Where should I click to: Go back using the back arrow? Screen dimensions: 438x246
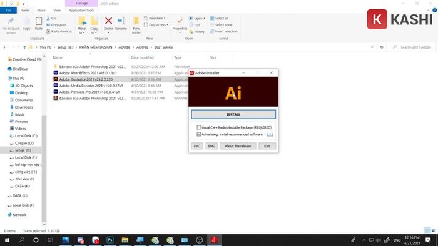click(5, 47)
